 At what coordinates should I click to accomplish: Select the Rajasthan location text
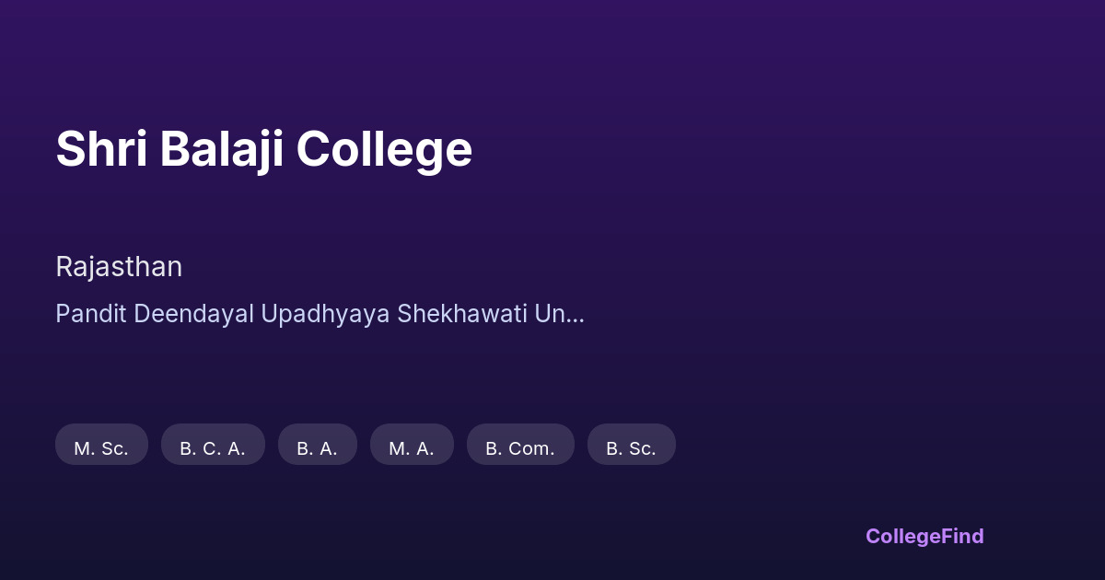click(119, 267)
